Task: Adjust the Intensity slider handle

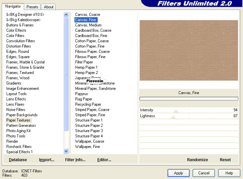Action: tap(176, 111)
